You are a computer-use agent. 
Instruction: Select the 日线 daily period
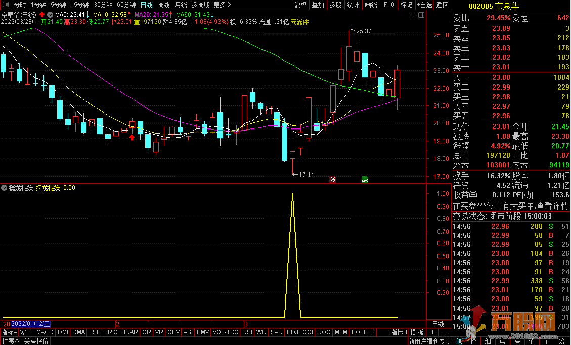click(x=146, y=5)
